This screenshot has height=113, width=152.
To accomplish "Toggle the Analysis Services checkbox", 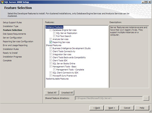I will coord(51,39).
